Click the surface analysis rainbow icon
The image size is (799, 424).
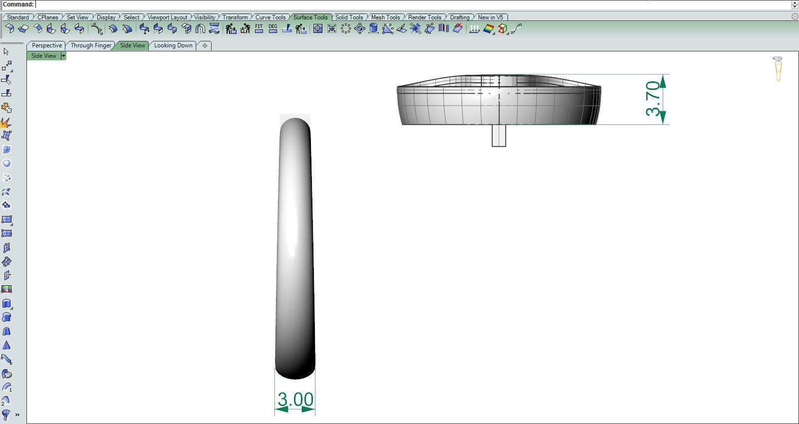(x=489, y=29)
